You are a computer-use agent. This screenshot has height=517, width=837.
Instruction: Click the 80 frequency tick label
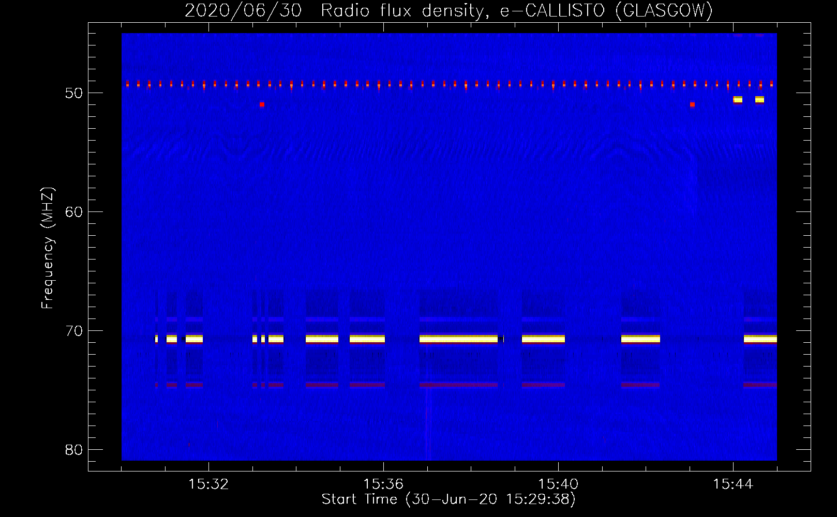tap(74, 450)
